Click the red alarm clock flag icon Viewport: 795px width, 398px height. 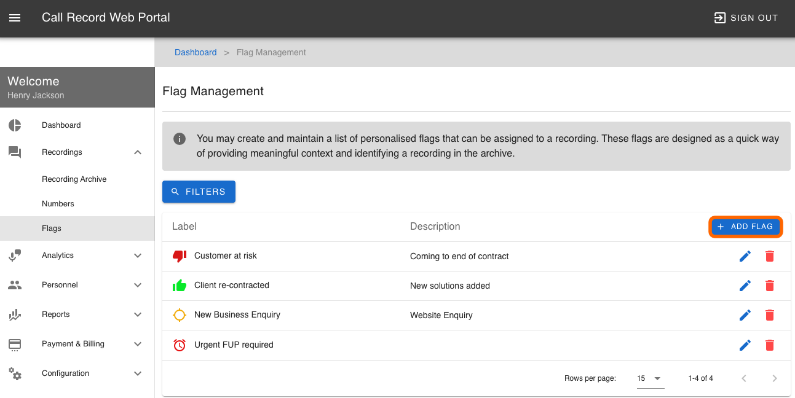tap(180, 345)
